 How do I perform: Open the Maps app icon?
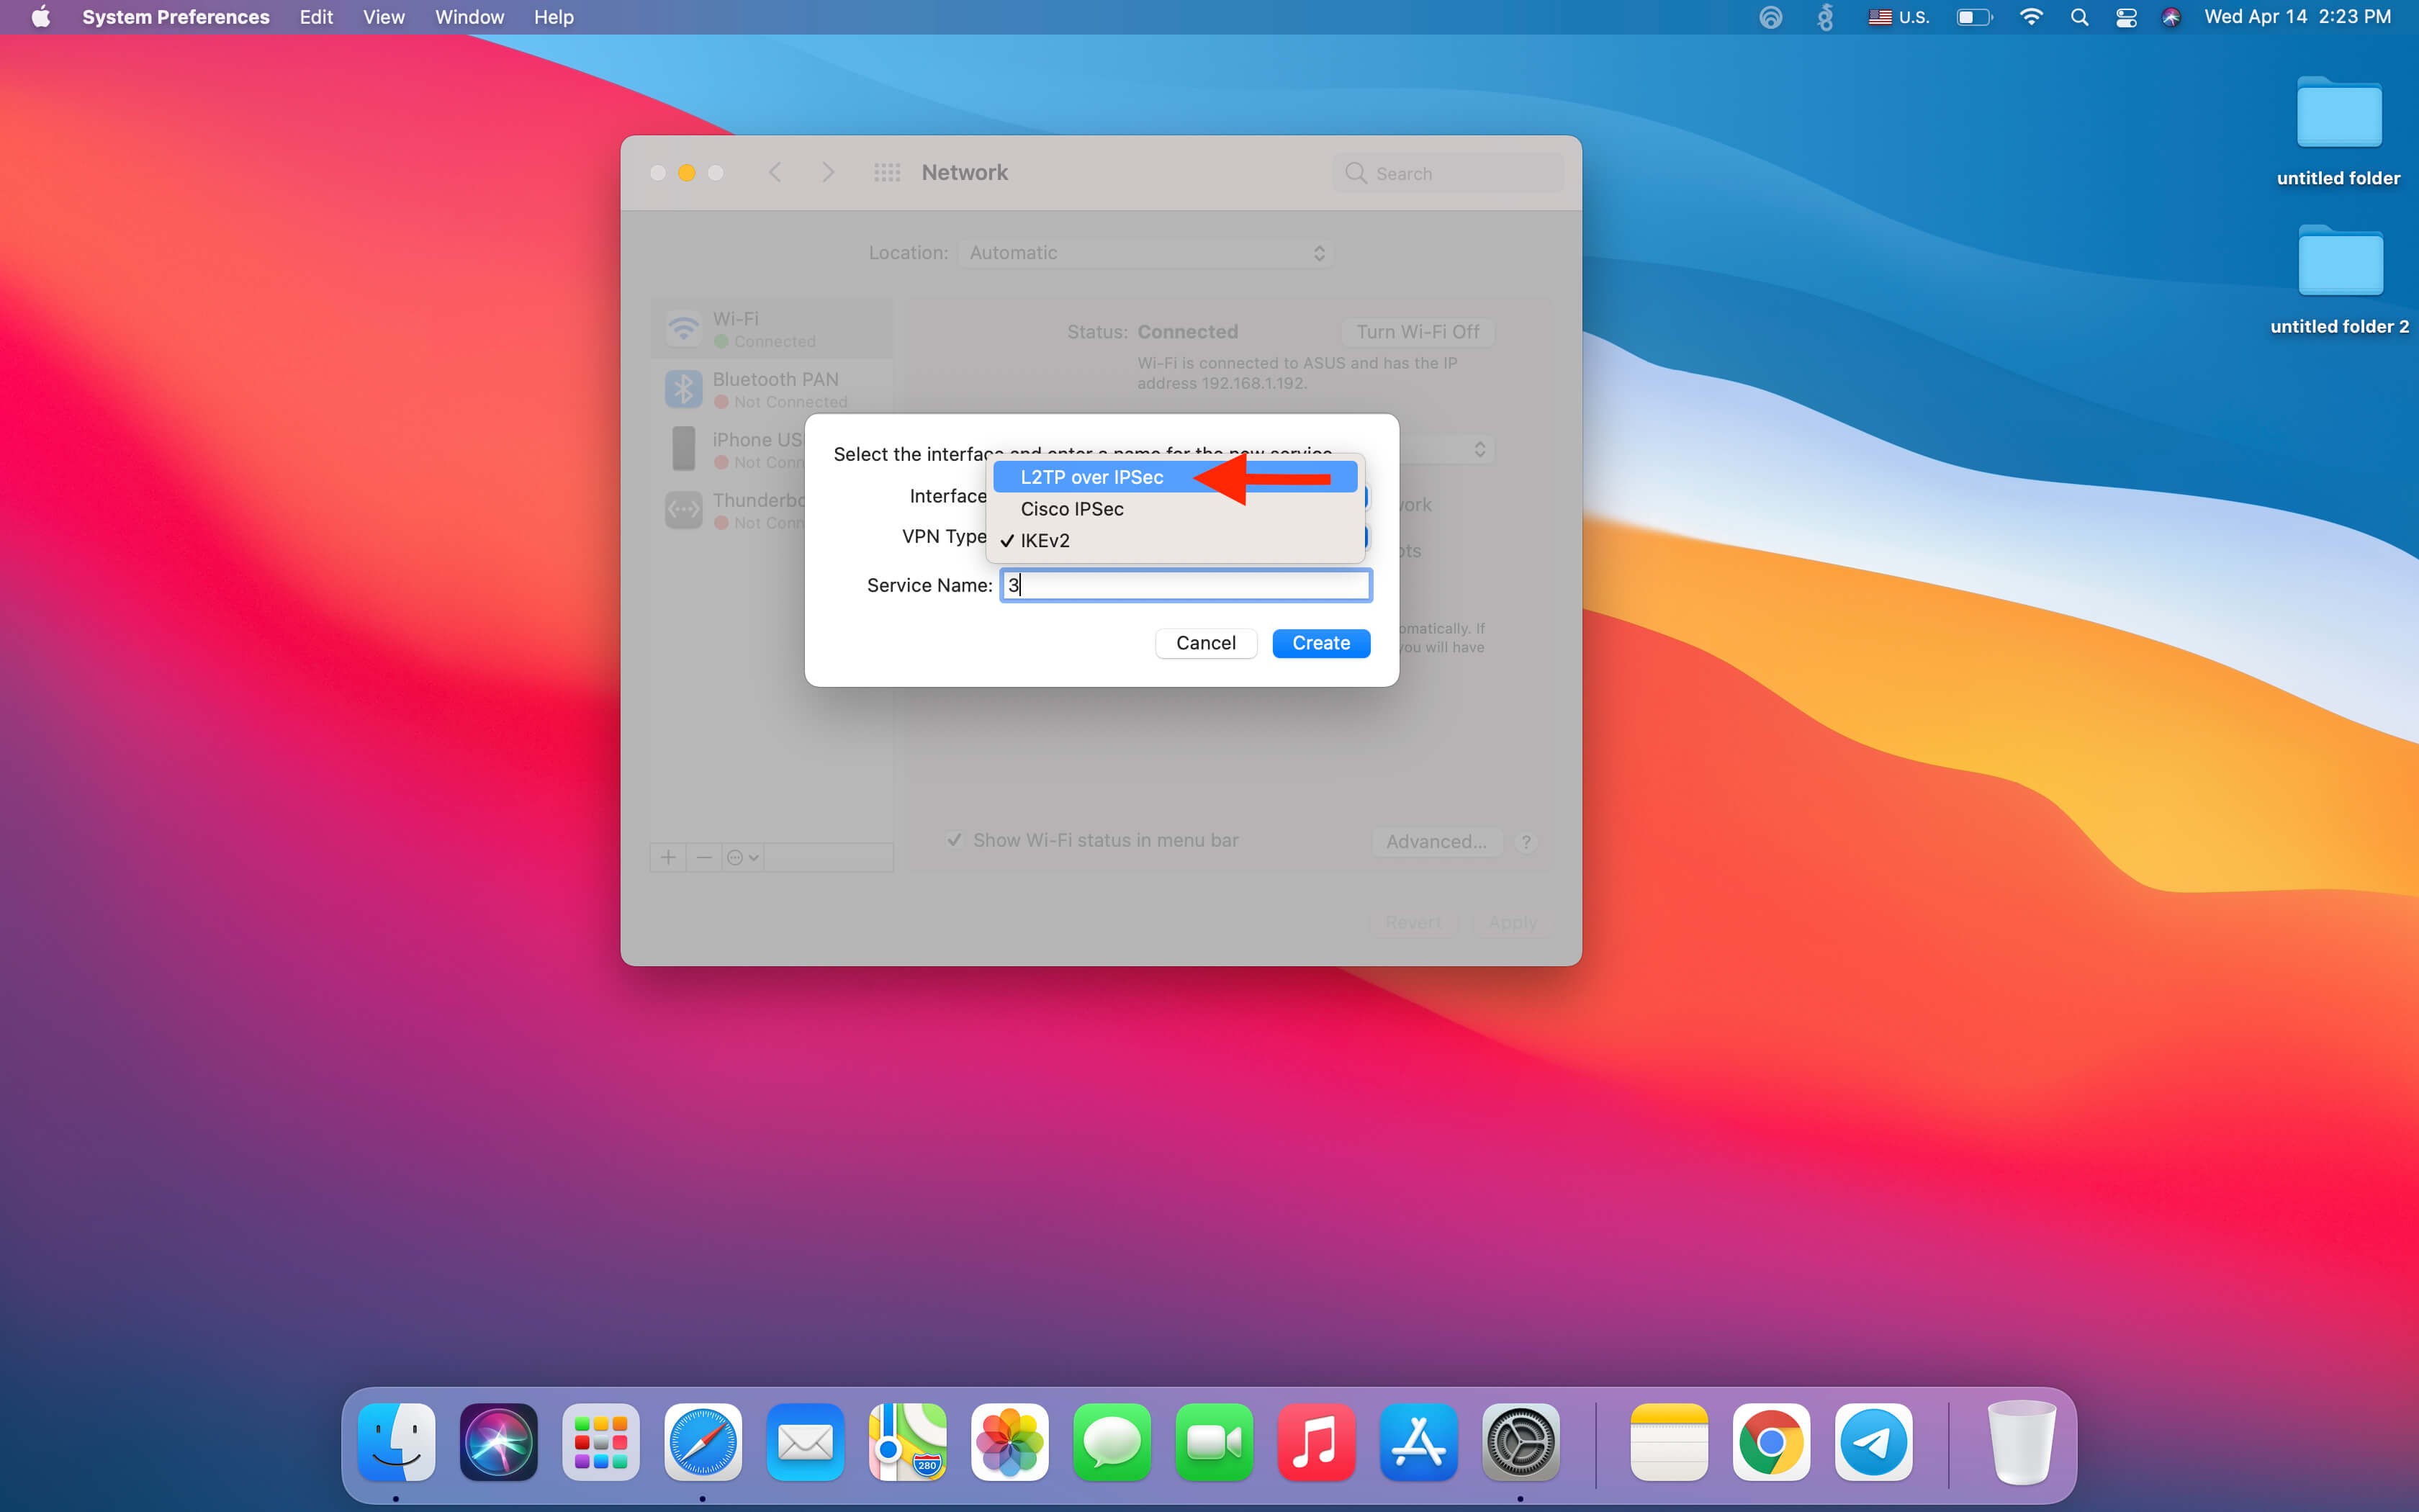908,1442
